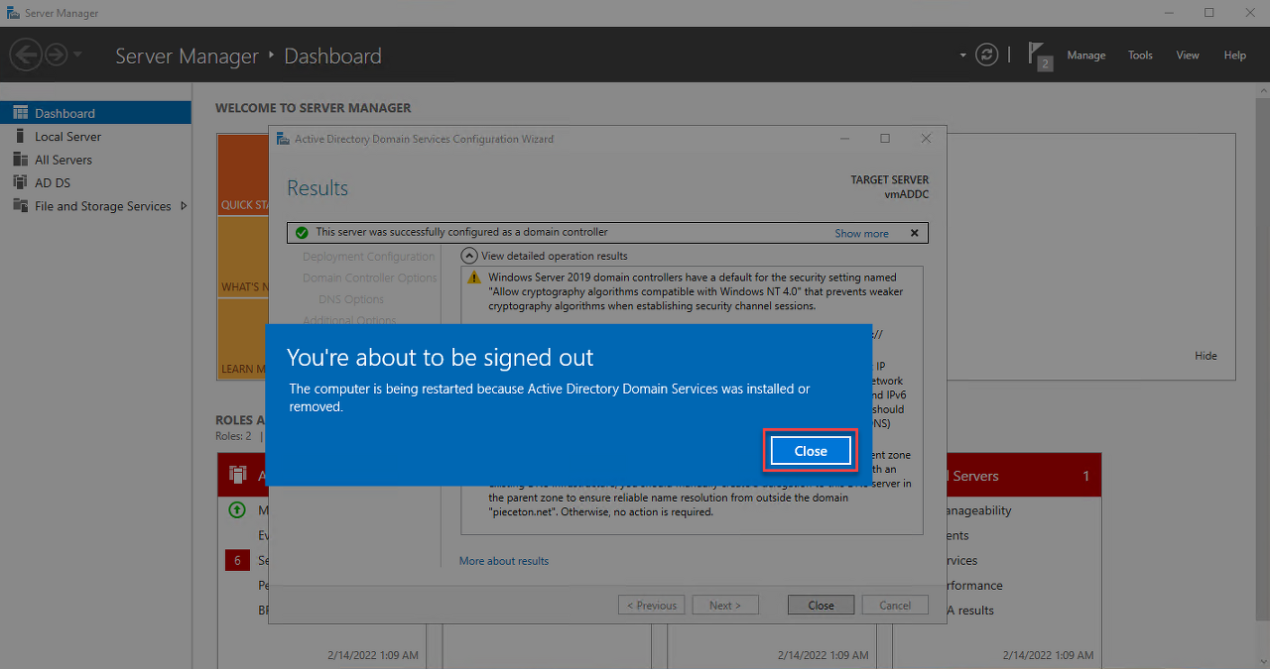Click the red 6 alert badge
The height and width of the screenshot is (669, 1270).
click(x=237, y=560)
